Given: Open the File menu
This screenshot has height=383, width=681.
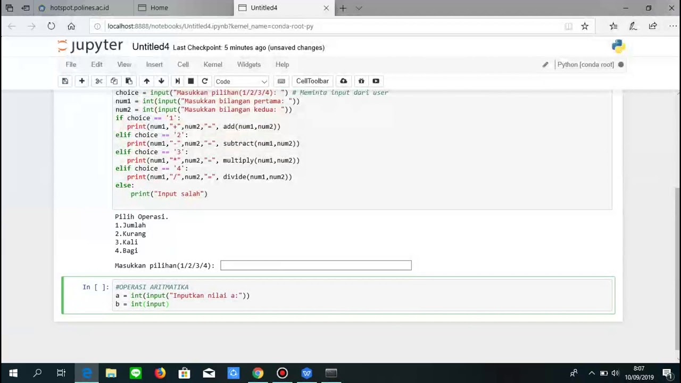Looking at the screenshot, I should pyautogui.click(x=71, y=65).
